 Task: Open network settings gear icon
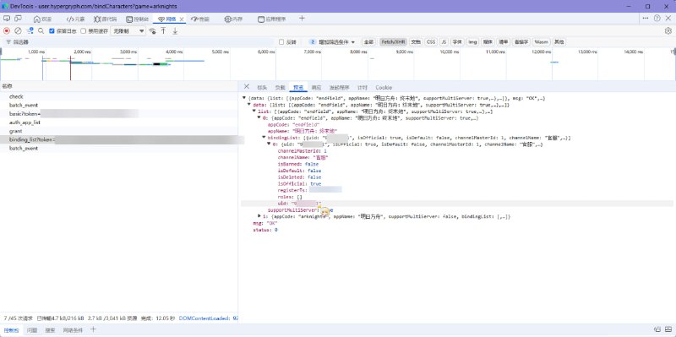pos(668,30)
